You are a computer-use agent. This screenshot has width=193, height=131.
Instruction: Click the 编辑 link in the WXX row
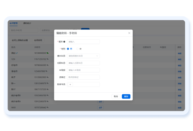tap(180, 107)
